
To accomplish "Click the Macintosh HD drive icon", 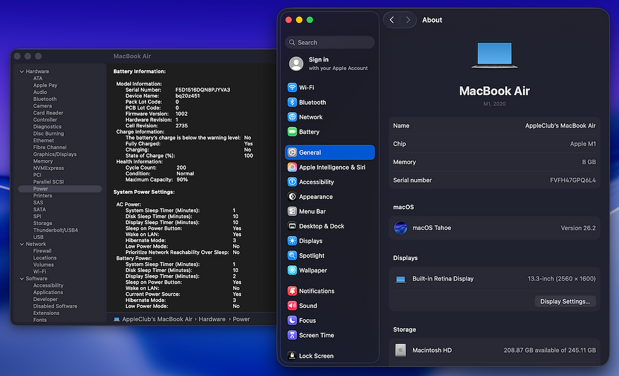I will click(x=400, y=350).
